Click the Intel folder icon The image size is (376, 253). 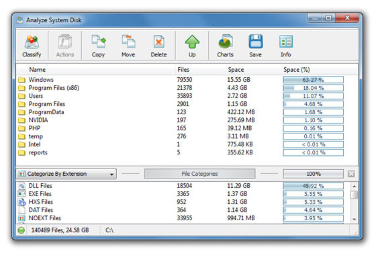pyautogui.click(x=21, y=144)
